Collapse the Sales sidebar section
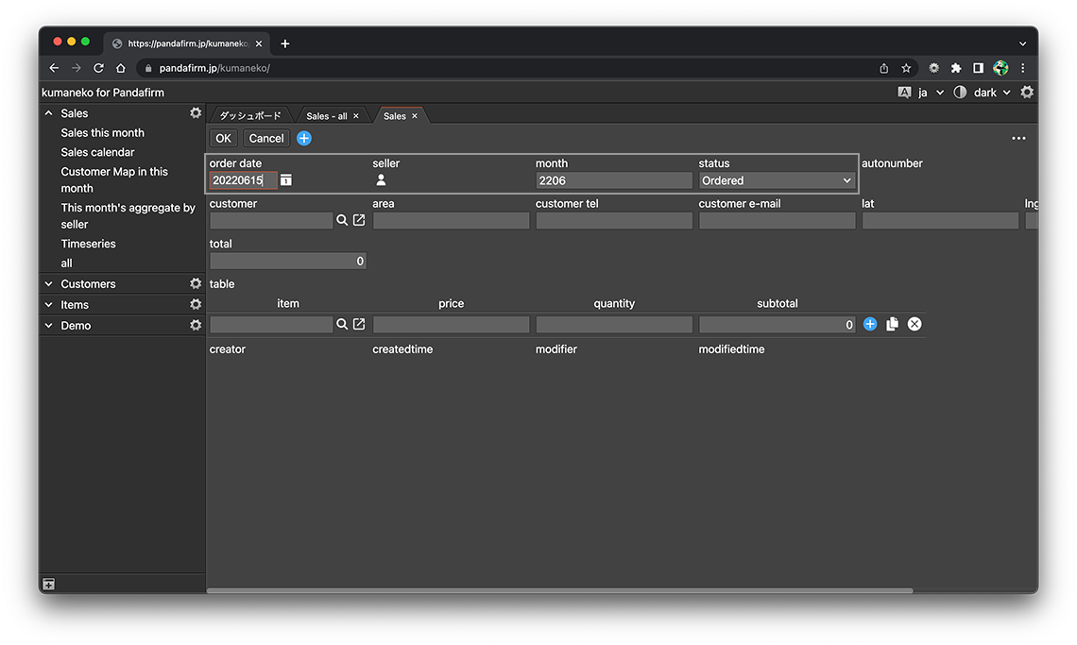This screenshot has width=1077, height=645. [x=49, y=113]
